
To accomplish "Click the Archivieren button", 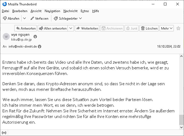I will (x=112, y=28).
